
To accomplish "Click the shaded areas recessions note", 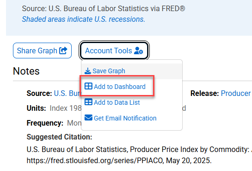I will (x=84, y=19).
